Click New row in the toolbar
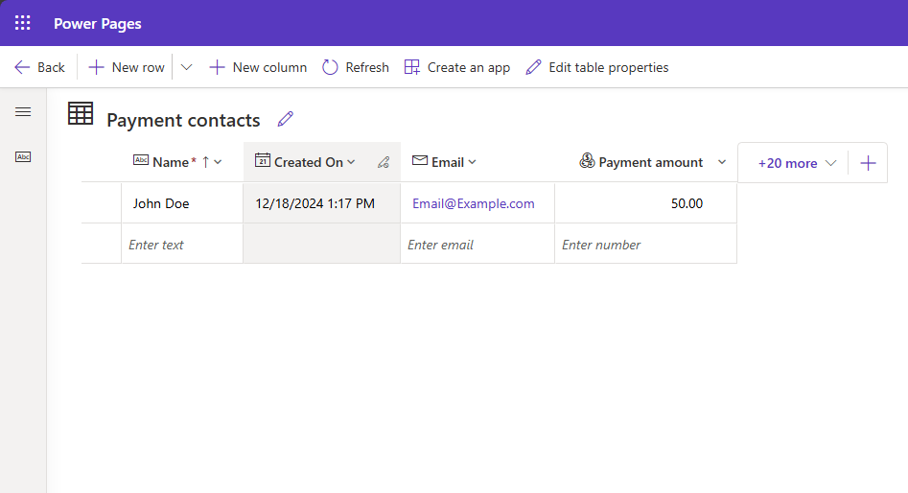908x493 pixels. (x=127, y=67)
